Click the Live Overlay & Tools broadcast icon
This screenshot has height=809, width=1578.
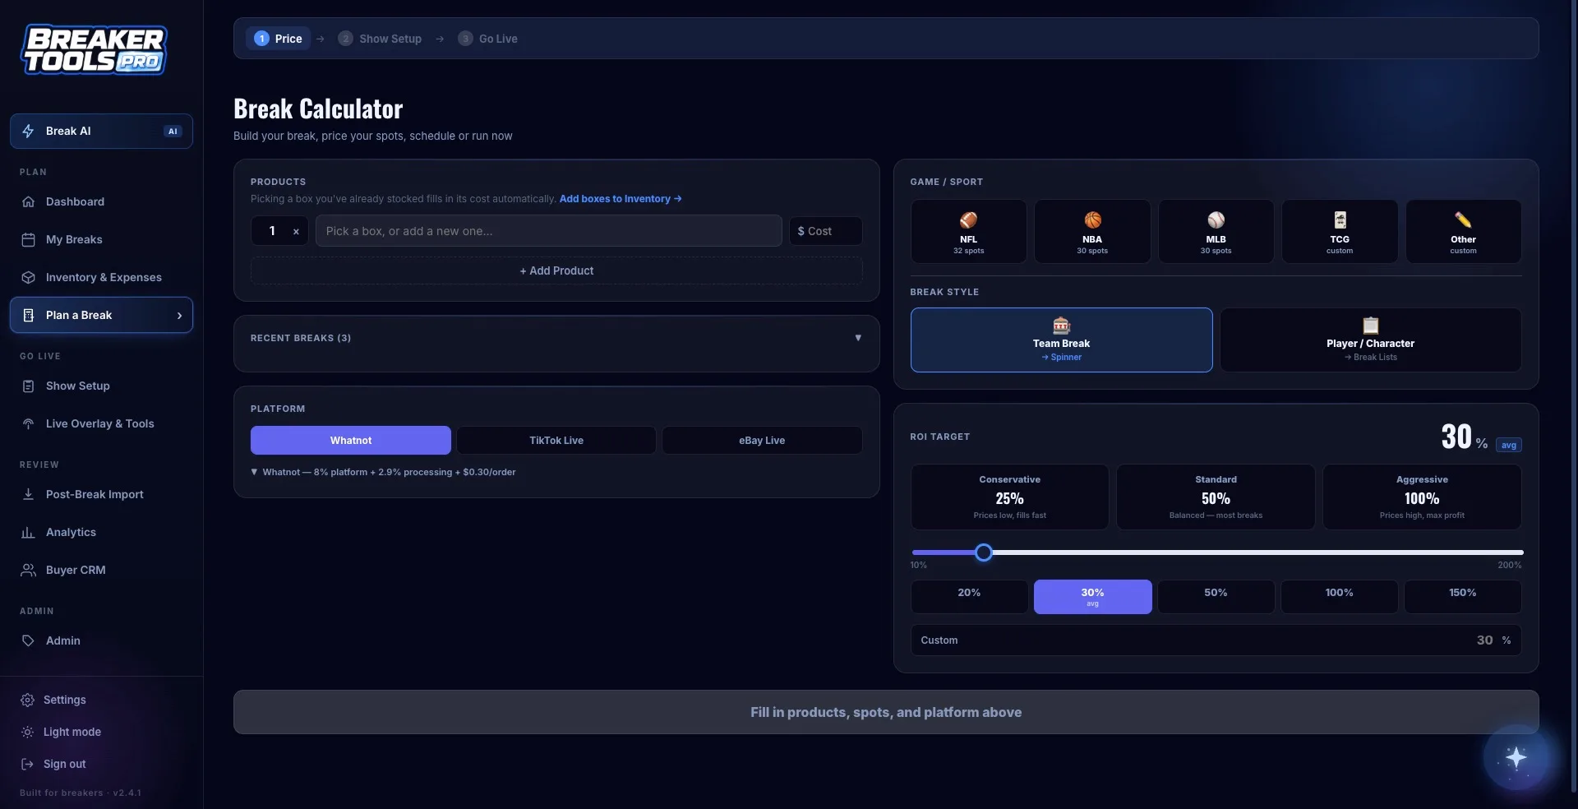[x=28, y=423]
